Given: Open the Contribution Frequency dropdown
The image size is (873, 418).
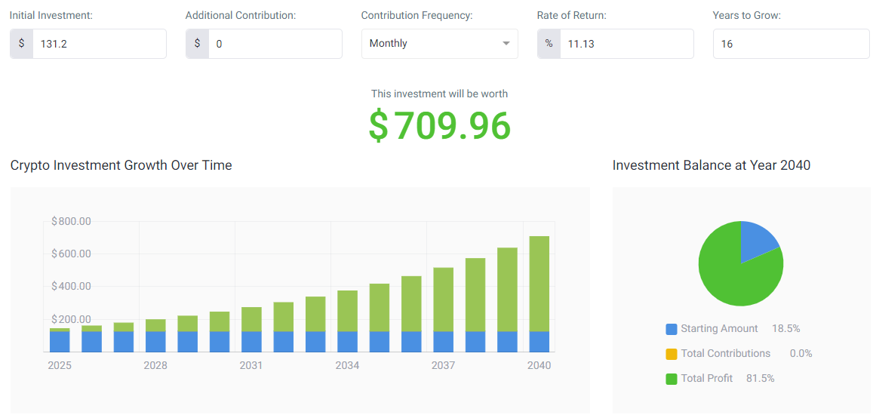Looking at the screenshot, I should pos(440,44).
